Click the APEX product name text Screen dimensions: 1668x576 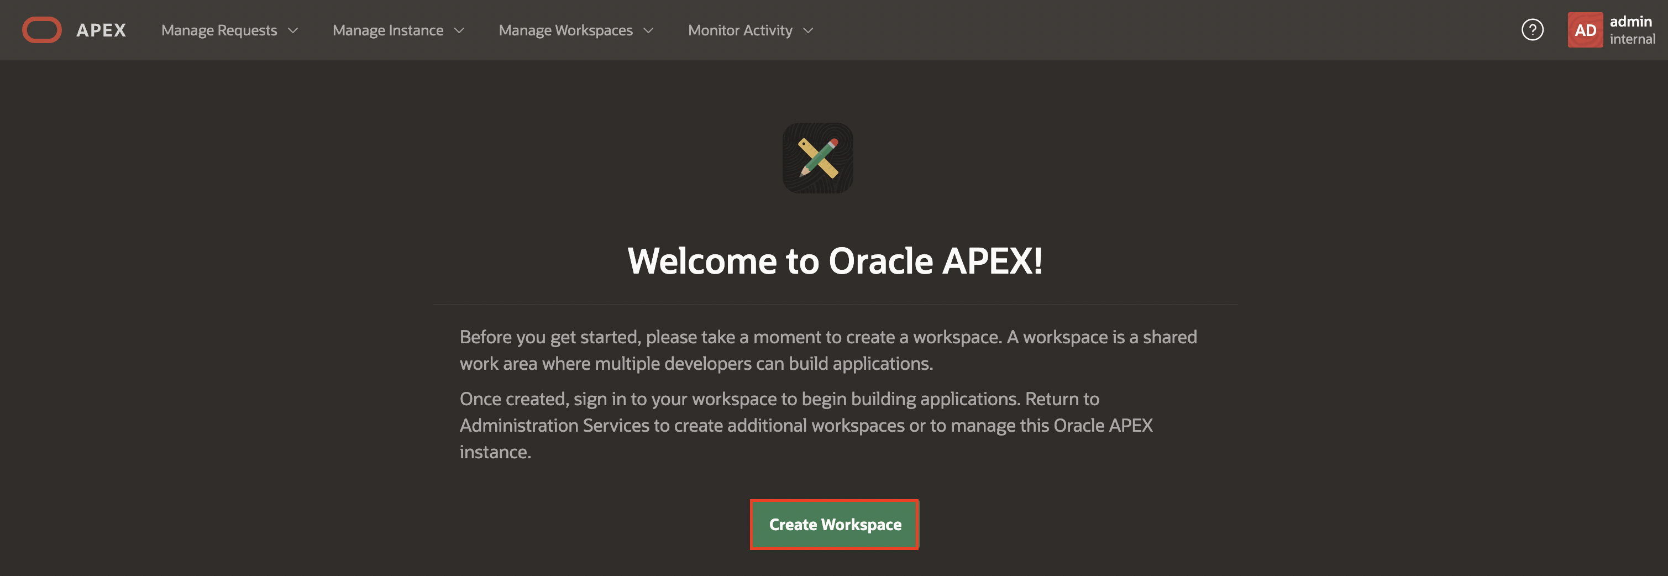pos(101,30)
